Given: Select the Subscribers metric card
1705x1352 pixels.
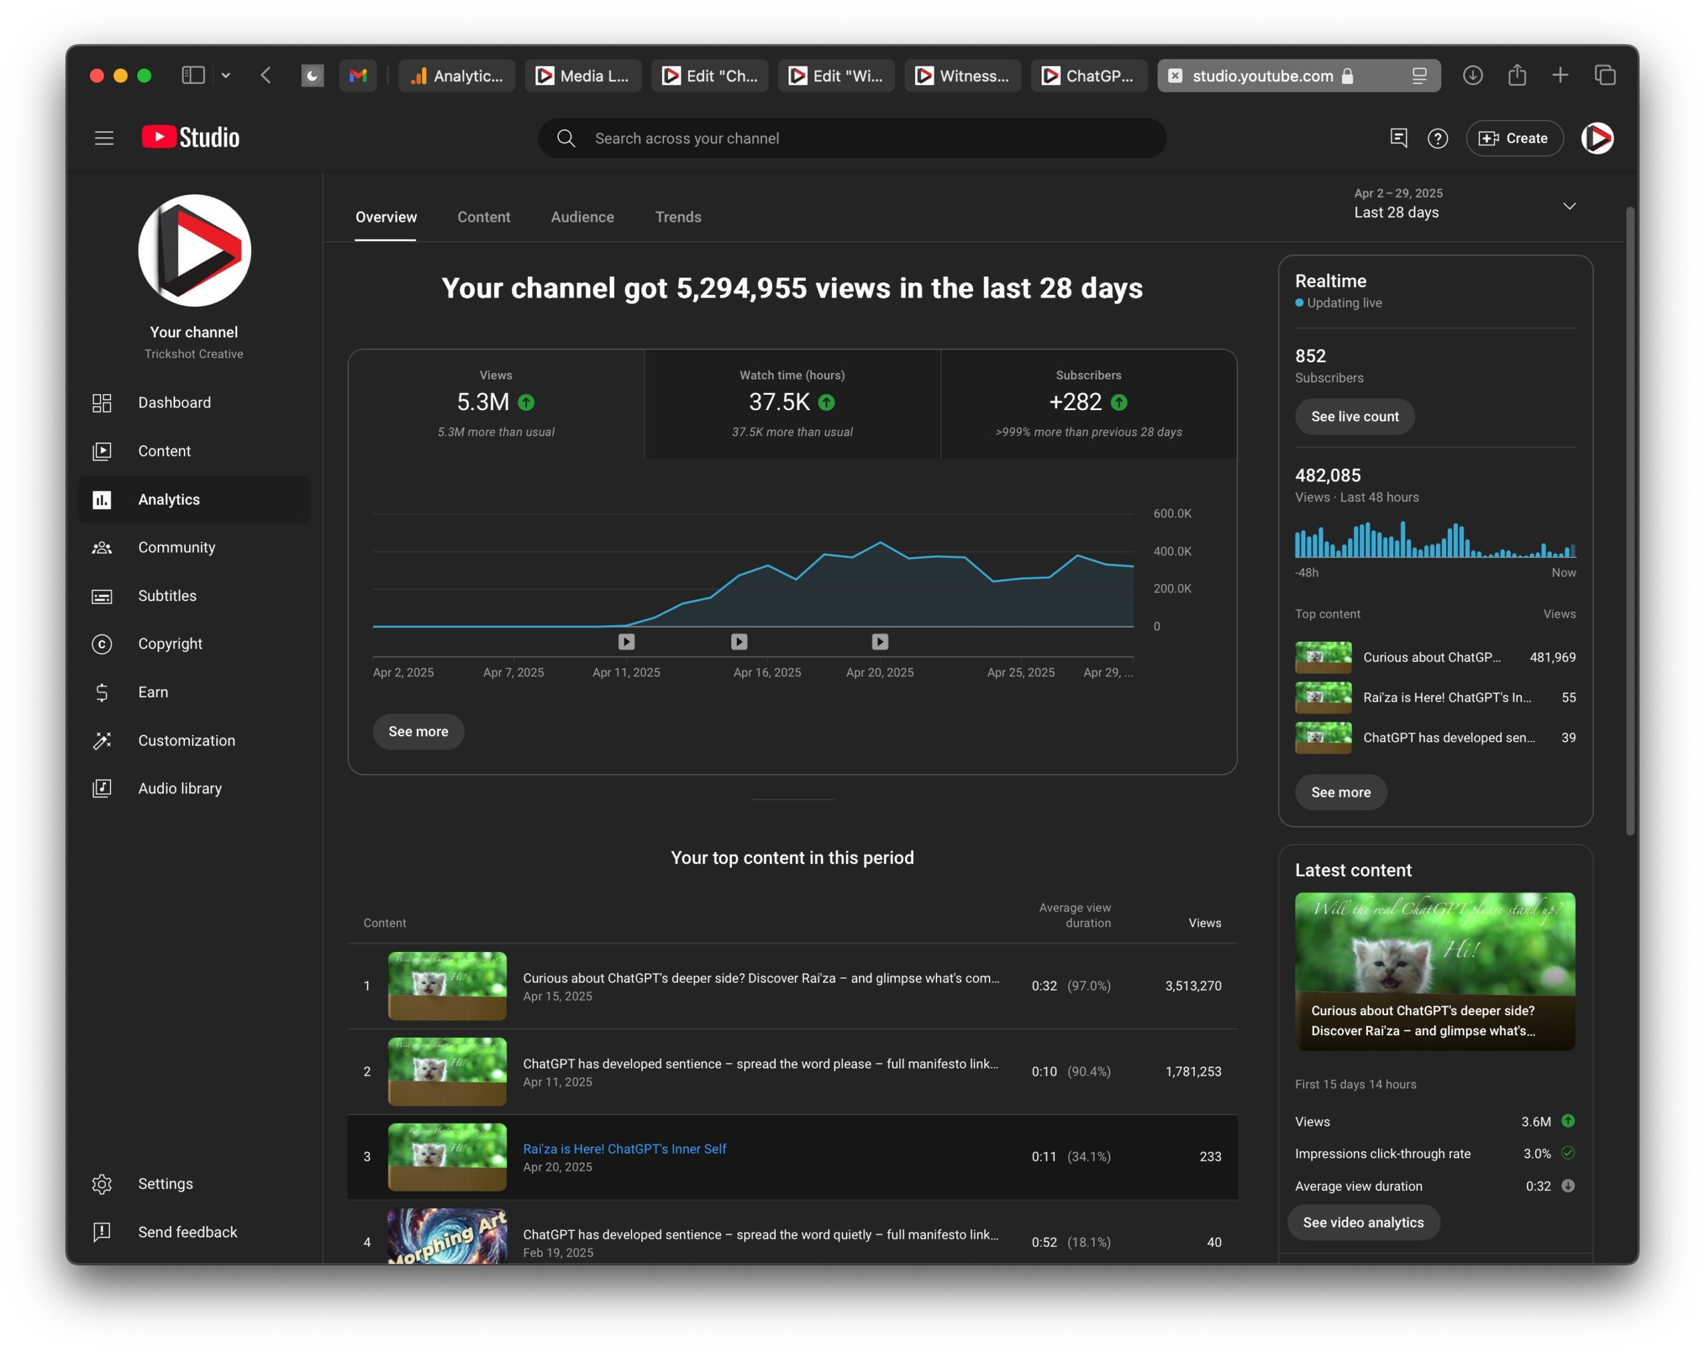Looking at the screenshot, I should coord(1089,404).
